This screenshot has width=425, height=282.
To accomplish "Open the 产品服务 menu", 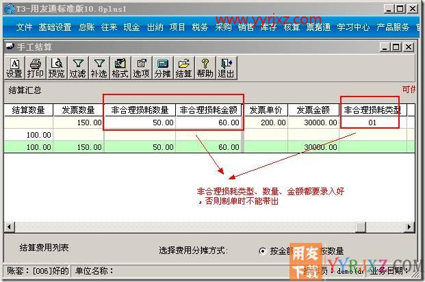I will pos(393,27).
